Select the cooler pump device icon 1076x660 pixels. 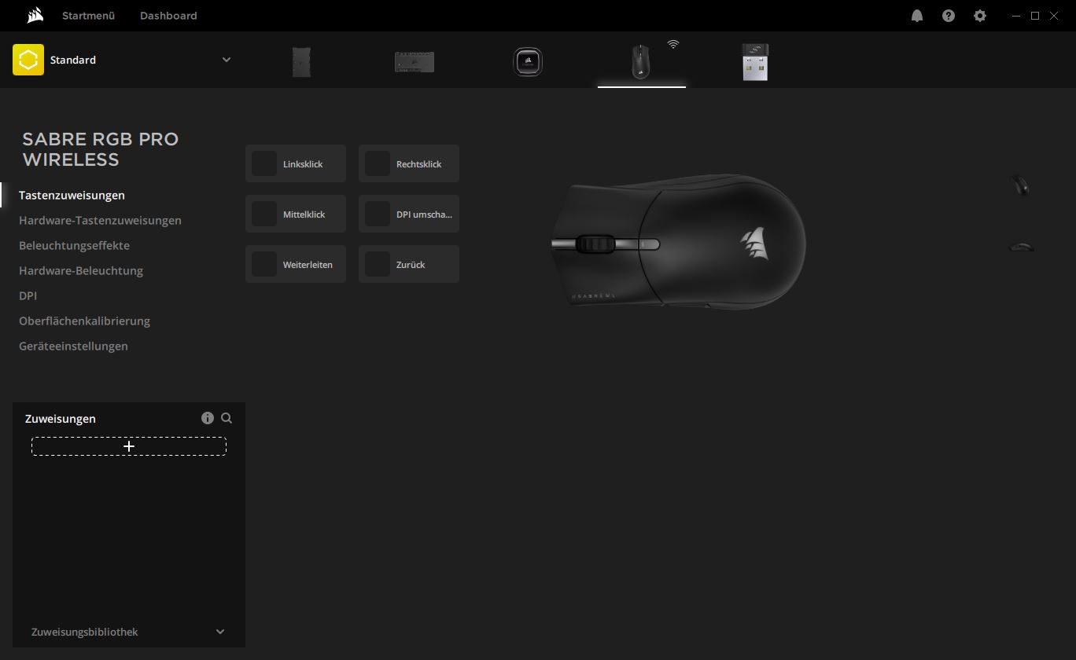[528, 61]
